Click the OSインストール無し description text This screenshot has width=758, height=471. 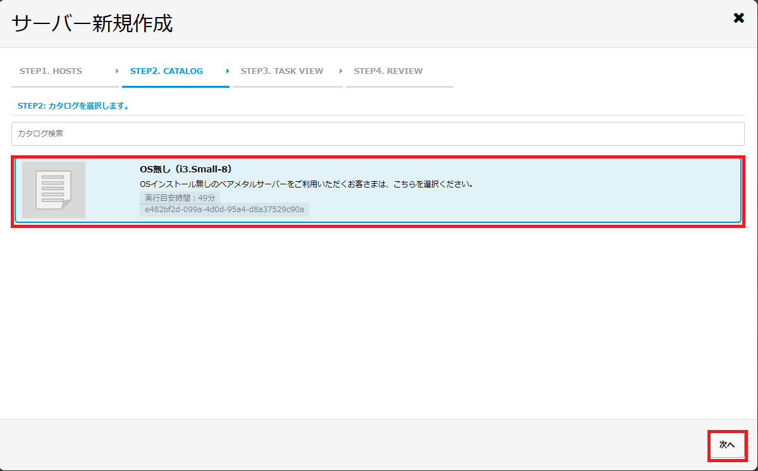pyautogui.click(x=307, y=184)
